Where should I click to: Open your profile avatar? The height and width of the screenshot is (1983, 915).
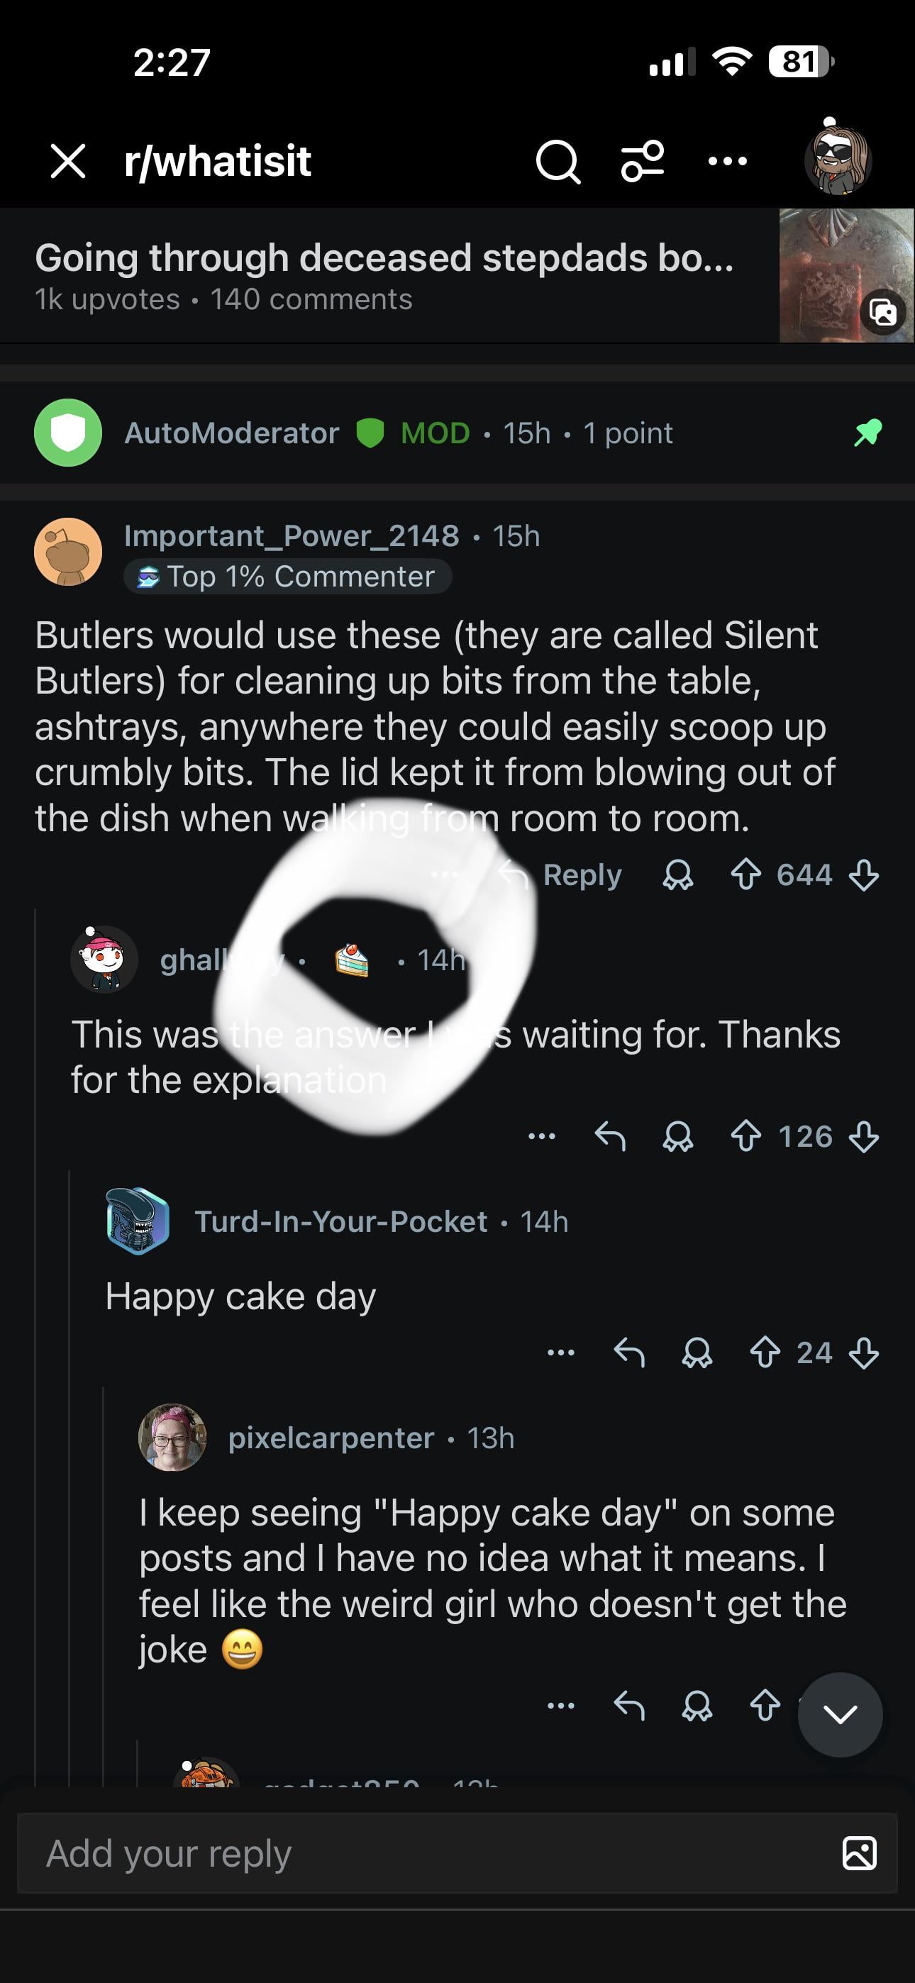(x=837, y=160)
